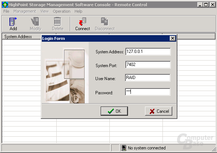
Task: Cancel the Login Form dialog
Action: click(158, 111)
